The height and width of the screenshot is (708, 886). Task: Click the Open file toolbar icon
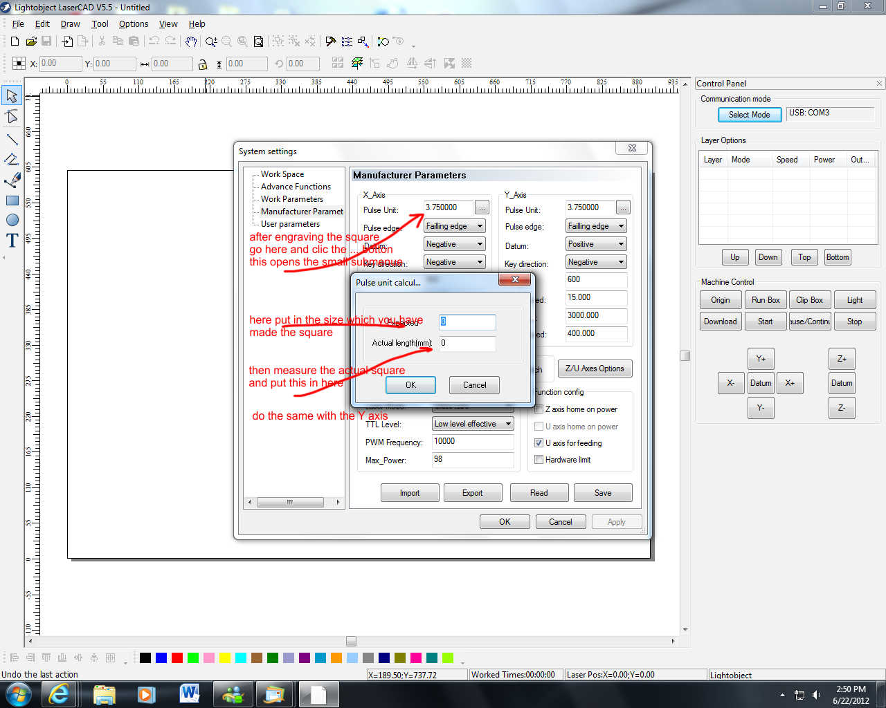coord(31,41)
